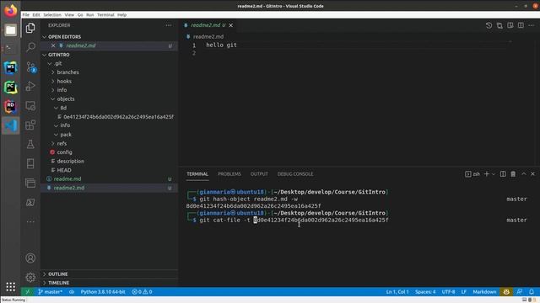Change UTF-8 file encoding
Image resolution: width=540 pixels, height=303 pixels.
(x=448, y=292)
